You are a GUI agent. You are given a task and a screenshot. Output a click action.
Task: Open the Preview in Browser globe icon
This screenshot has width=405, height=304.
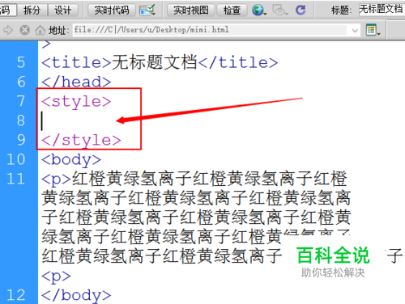tap(259, 11)
